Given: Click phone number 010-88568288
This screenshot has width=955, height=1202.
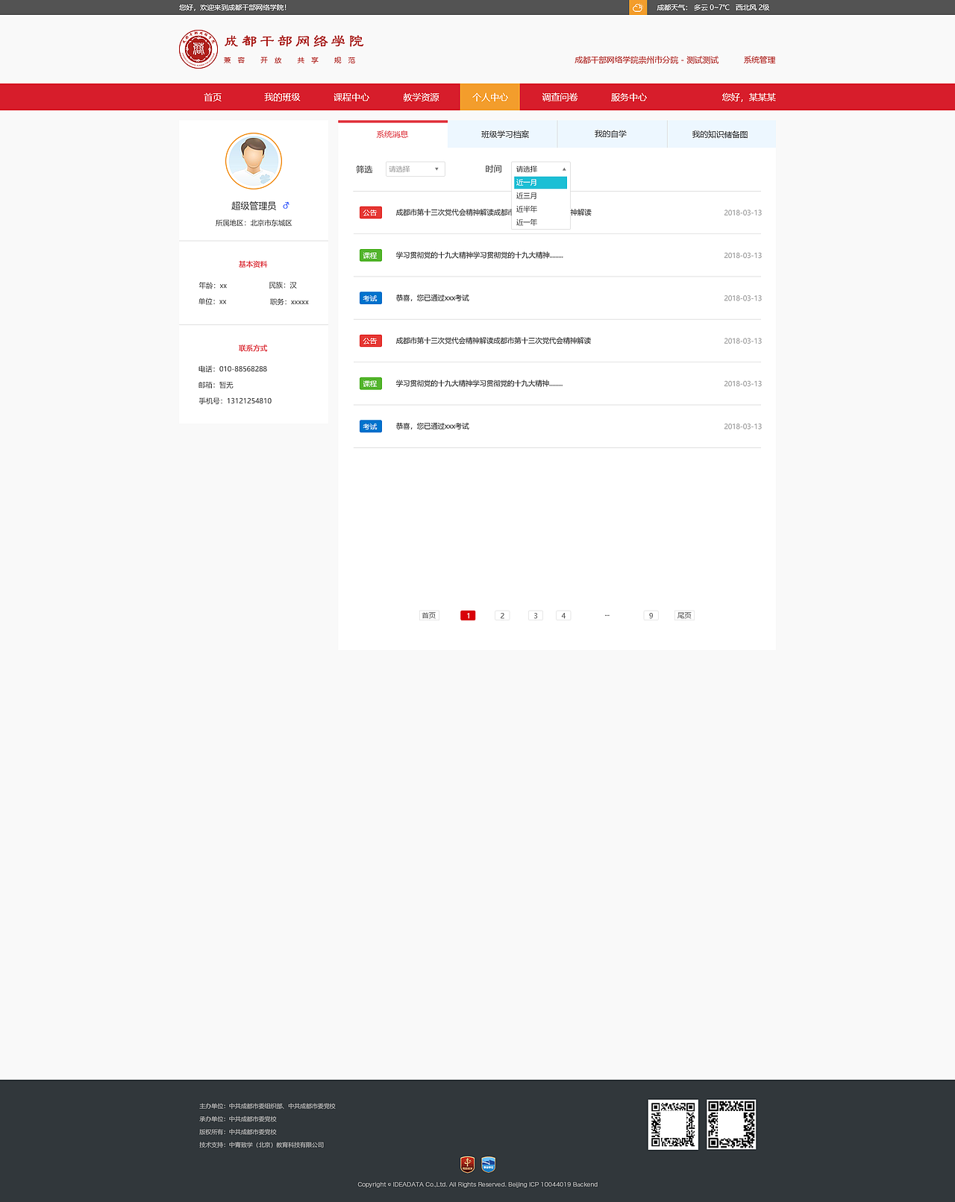Looking at the screenshot, I should point(242,369).
